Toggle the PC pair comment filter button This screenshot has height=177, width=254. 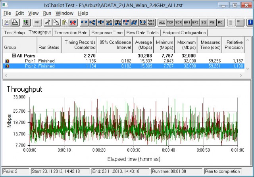click(220, 23)
